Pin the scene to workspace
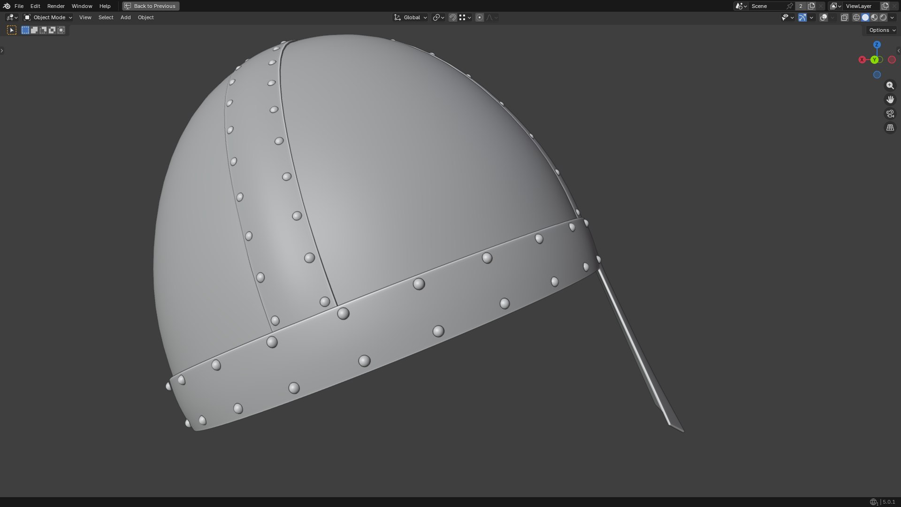The image size is (901, 507). [790, 6]
